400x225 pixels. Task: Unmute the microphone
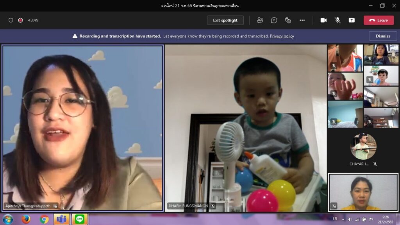tap(337, 20)
